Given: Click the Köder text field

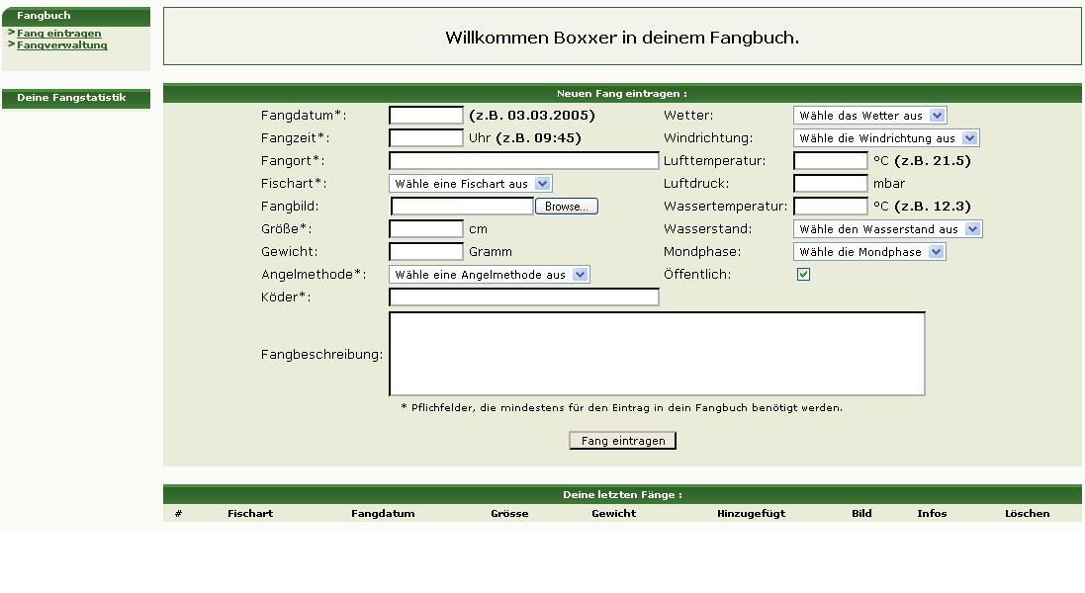Looking at the screenshot, I should click(523, 297).
